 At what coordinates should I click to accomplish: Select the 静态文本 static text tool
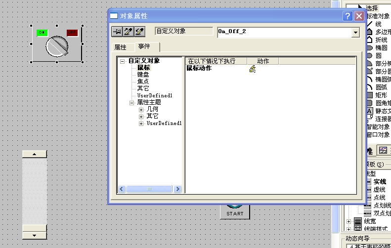click(x=370, y=111)
